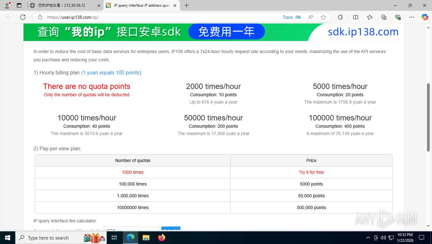Launch Firefox from the taskbar
Image resolution: width=432 pixels, height=244 pixels.
(x=161, y=238)
